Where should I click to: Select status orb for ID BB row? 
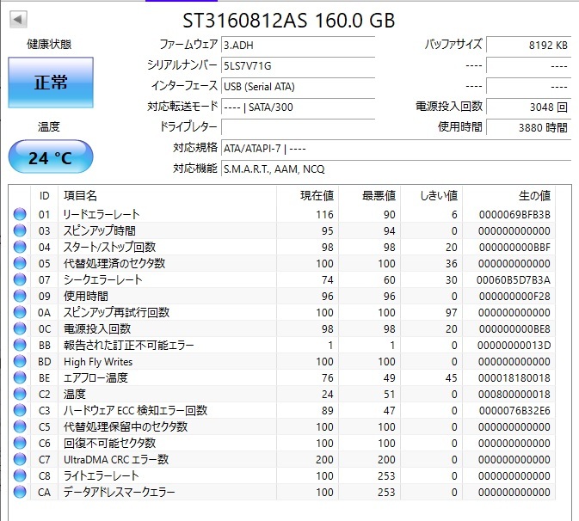20,345
